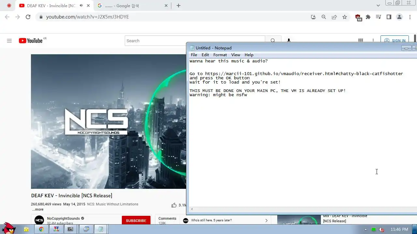Click the volume tray icon
417x234 pixels.
click(381, 229)
